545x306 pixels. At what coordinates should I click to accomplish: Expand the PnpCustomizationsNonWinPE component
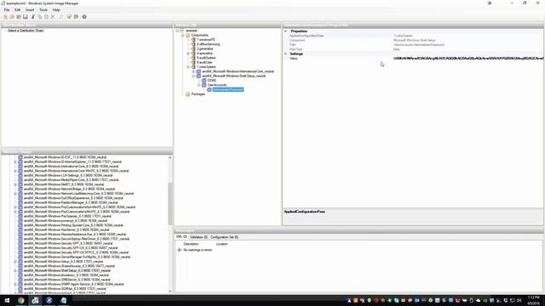pyautogui.click(x=15, y=207)
